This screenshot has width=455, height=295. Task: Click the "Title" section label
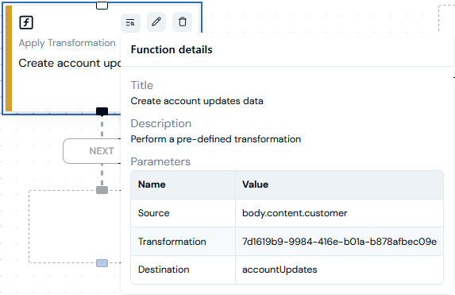142,85
